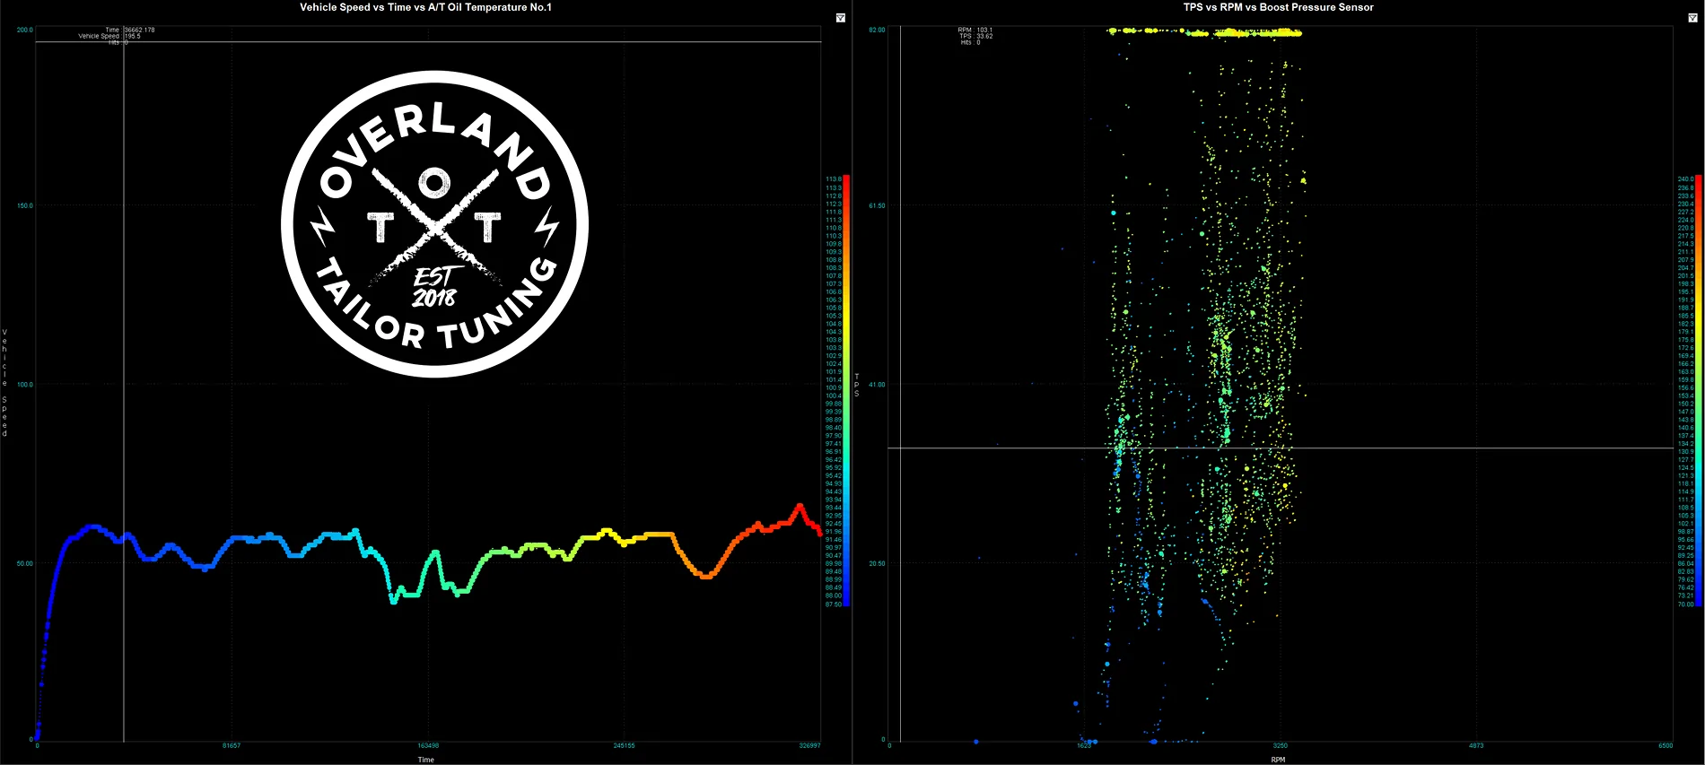Click the 'RPM' x-axis label

pyautogui.click(x=1278, y=760)
